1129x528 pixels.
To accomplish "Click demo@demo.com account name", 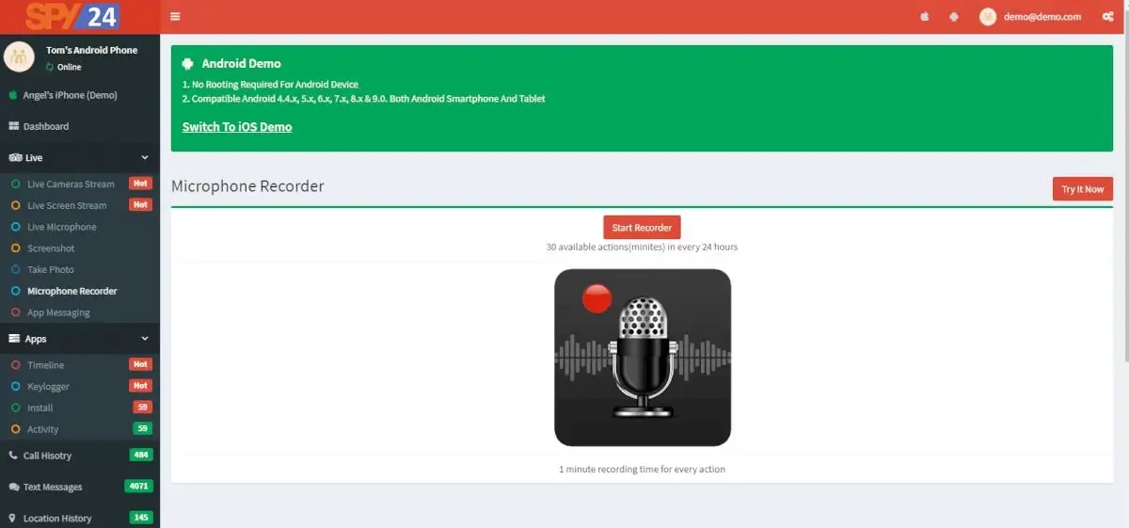I will coord(1042,17).
